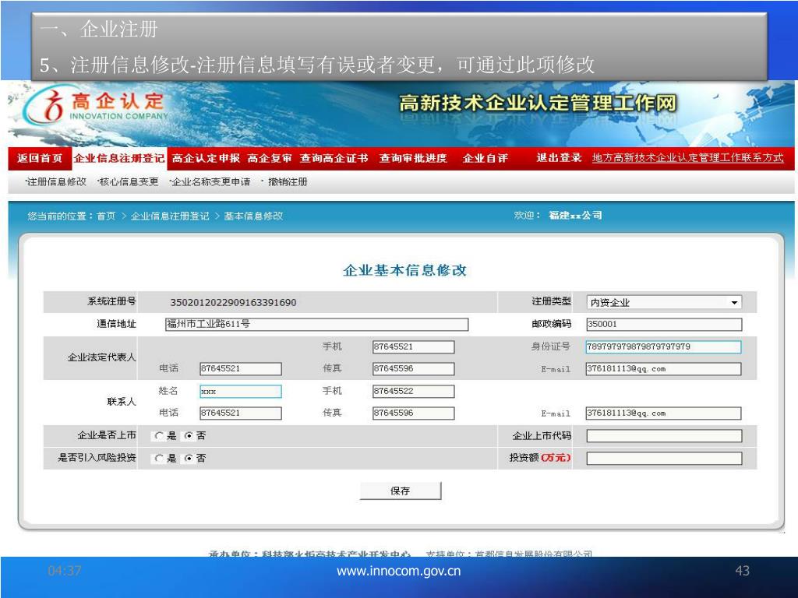The width and height of the screenshot is (798, 598).
Task: Open the 核心信息变更 submenu link
Action: [x=128, y=182]
